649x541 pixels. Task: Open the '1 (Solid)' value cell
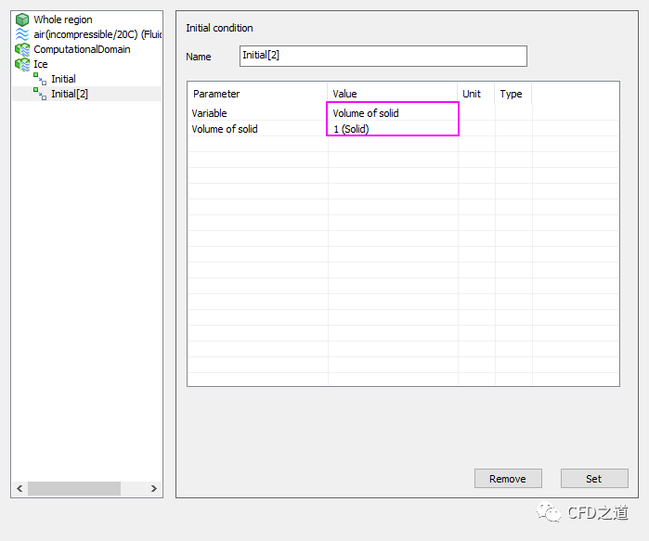pyautogui.click(x=393, y=129)
